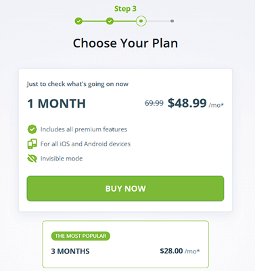
Task: Click the 1 MONTH plan title
Action: tap(56, 104)
